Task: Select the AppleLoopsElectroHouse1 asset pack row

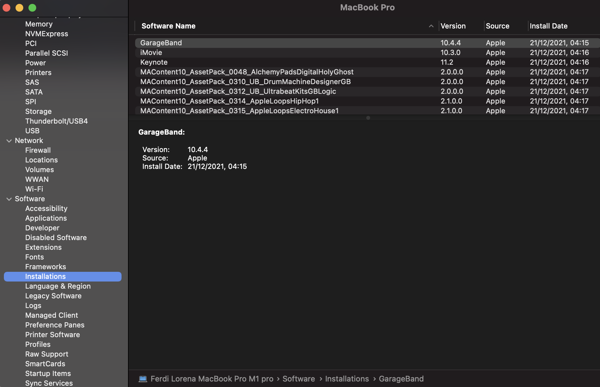Action: (x=368, y=111)
